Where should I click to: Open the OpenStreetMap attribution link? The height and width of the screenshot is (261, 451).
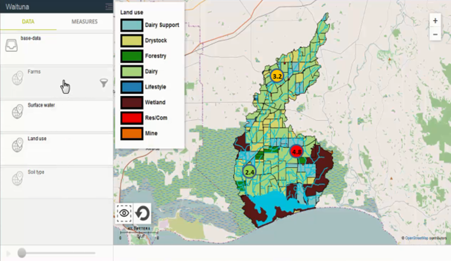(x=416, y=238)
